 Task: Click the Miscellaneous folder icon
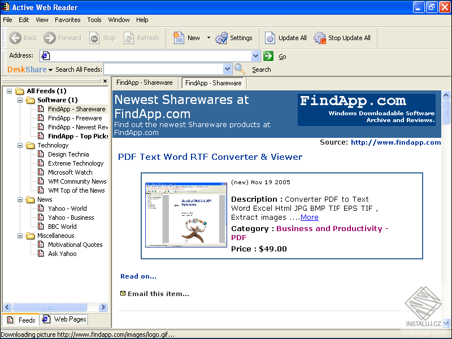[x=31, y=236]
